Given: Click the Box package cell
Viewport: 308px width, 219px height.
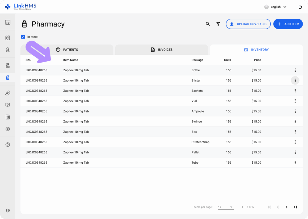Looking at the screenshot, I should point(194,132).
